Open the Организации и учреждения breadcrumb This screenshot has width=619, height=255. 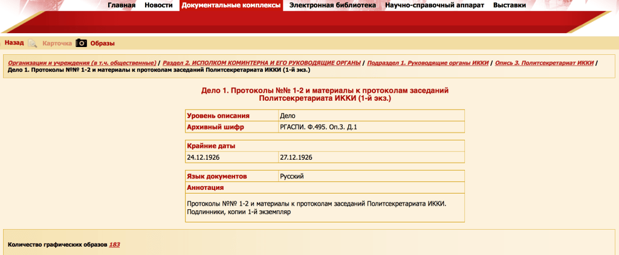pyautogui.click(x=82, y=63)
